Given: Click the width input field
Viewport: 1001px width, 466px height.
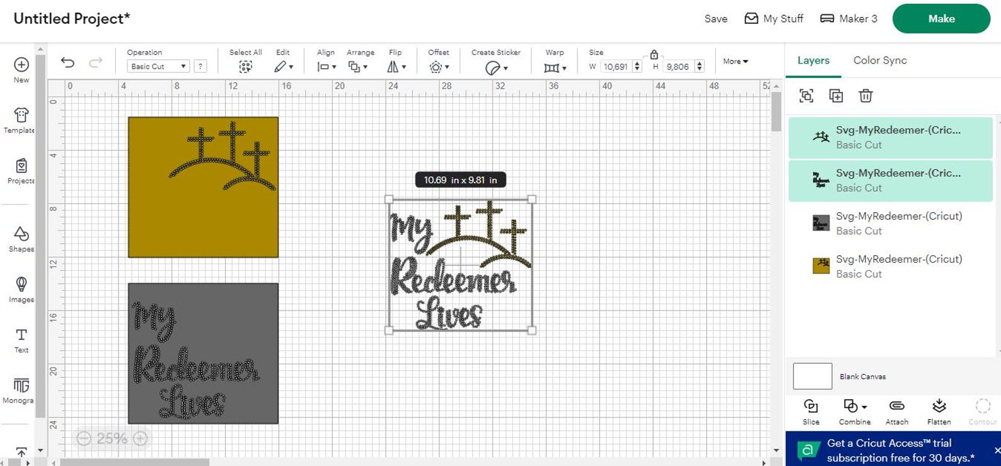Looking at the screenshot, I should pyautogui.click(x=615, y=66).
